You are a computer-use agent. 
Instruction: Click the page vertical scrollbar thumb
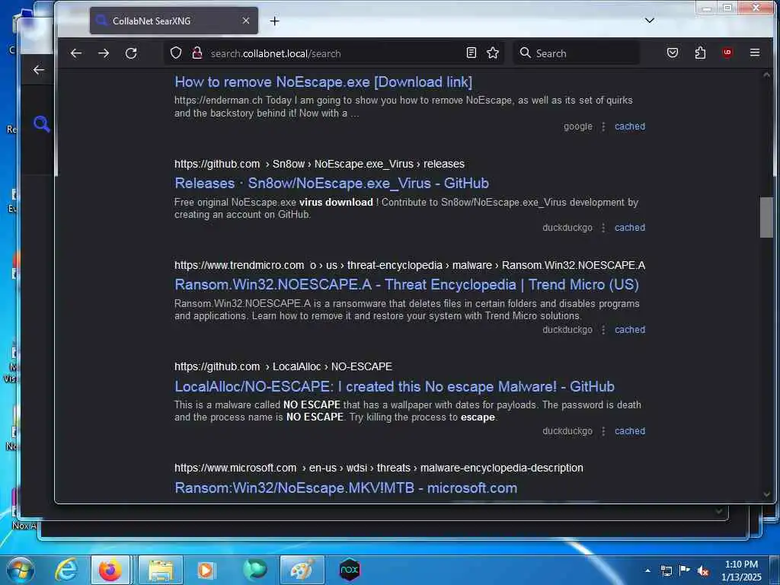tap(766, 217)
